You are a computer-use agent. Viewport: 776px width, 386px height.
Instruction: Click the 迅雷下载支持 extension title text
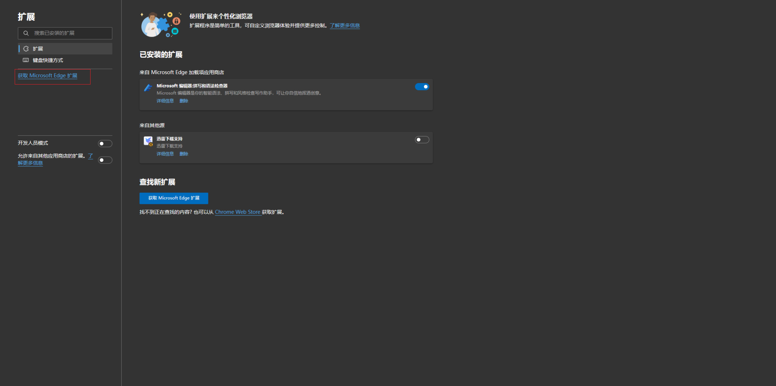point(169,139)
